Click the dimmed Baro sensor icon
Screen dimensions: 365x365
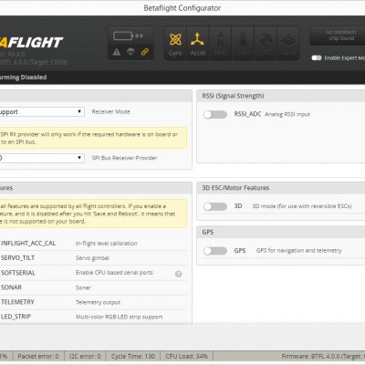(243, 44)
